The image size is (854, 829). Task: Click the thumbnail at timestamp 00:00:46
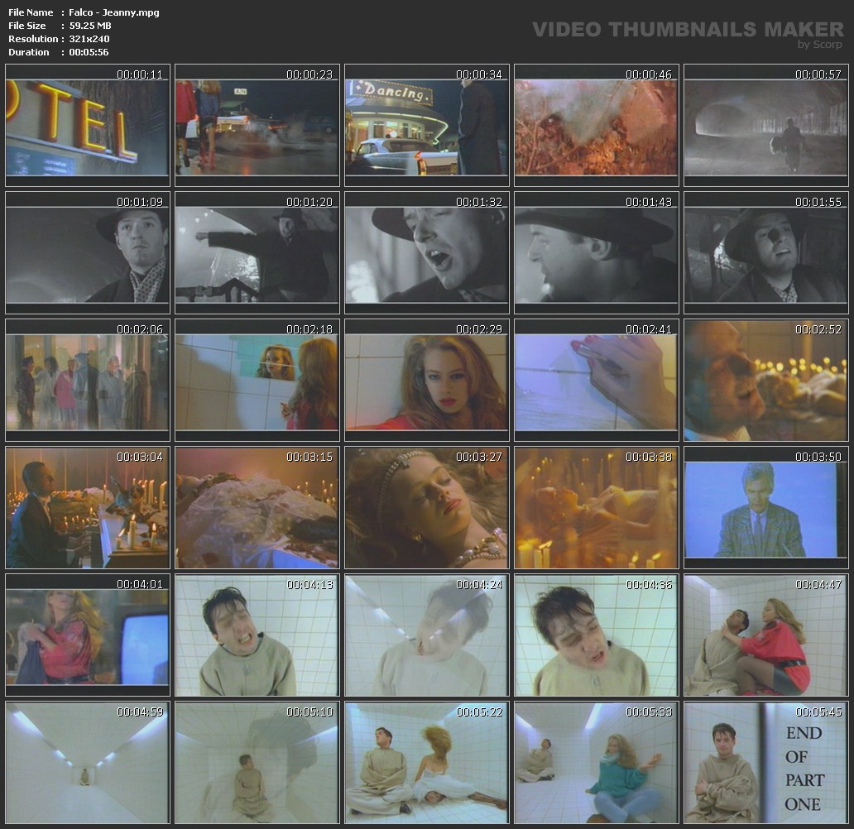click(x=597, y=125)
